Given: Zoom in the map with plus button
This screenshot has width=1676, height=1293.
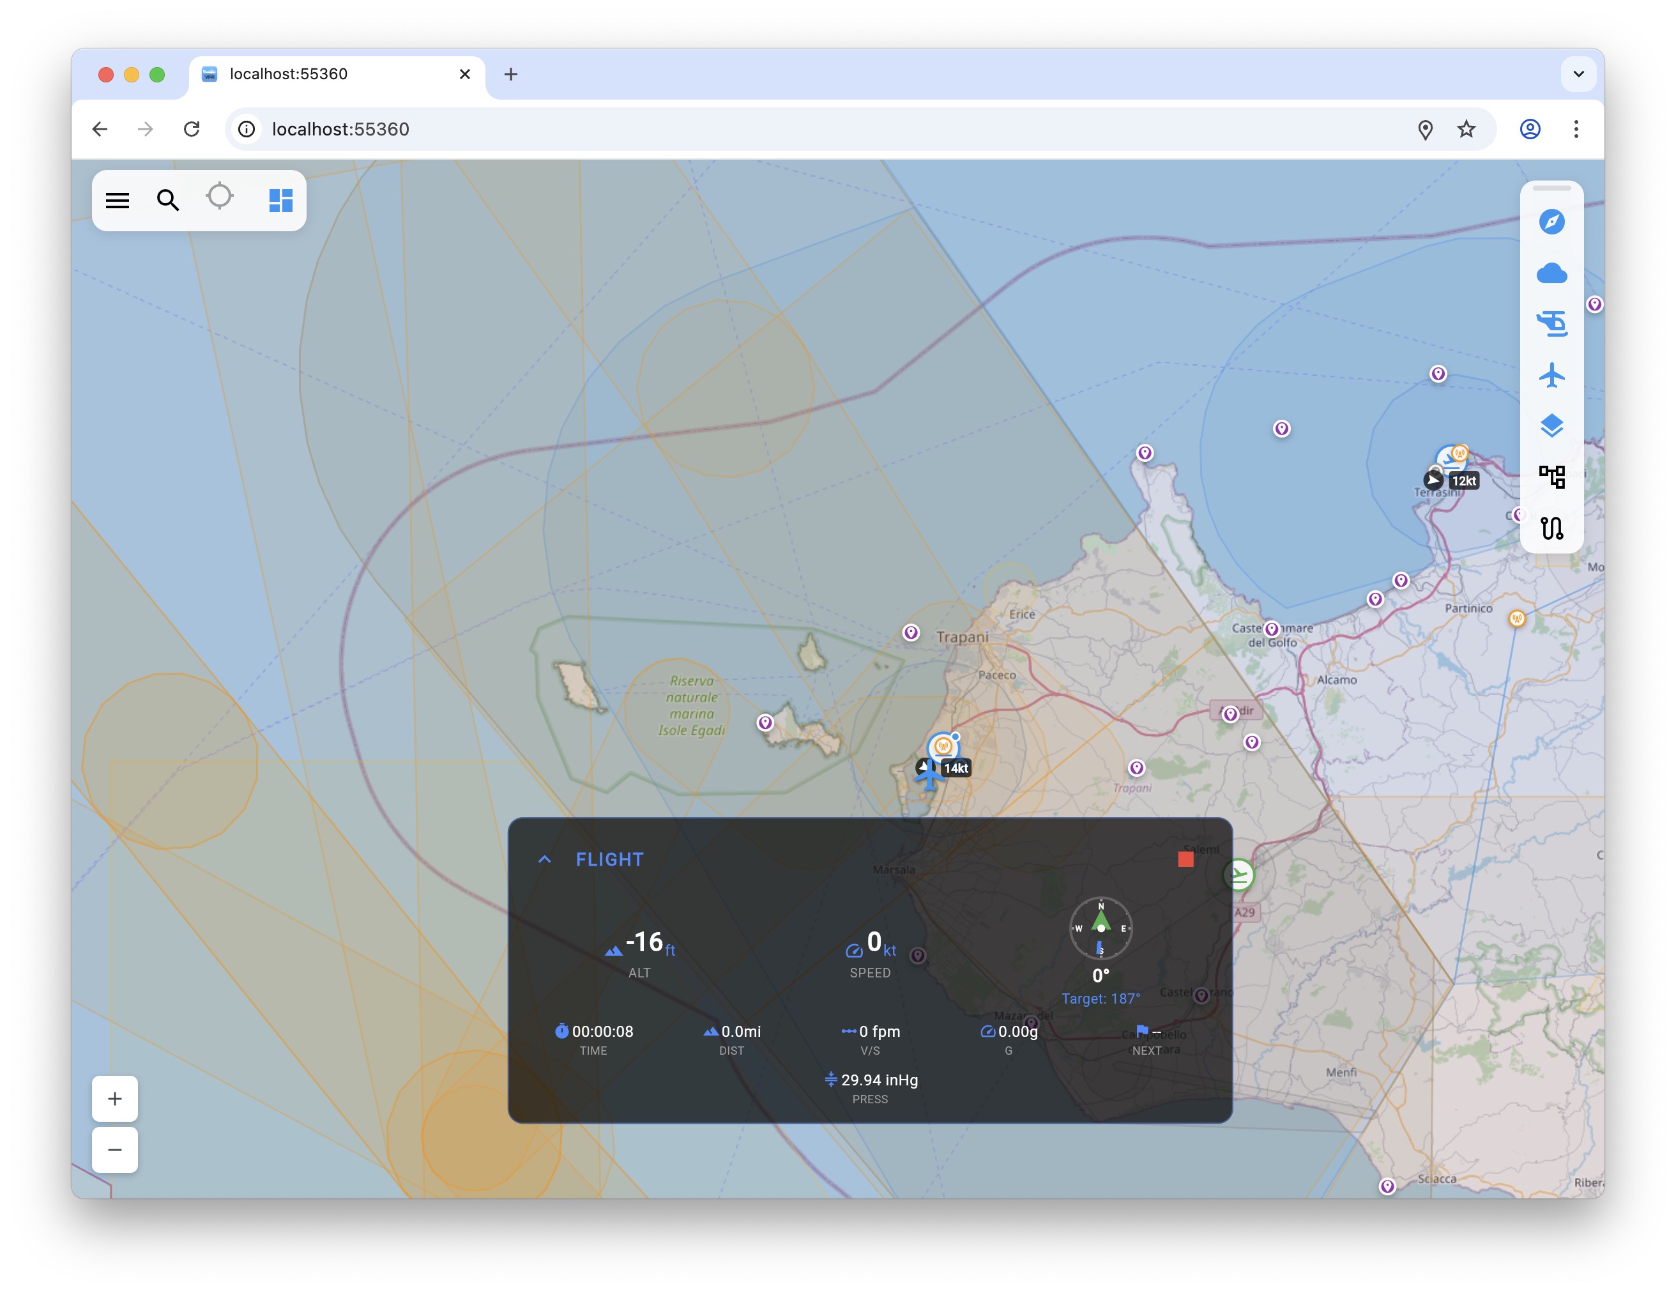Looking at the screenshot, I should click(115, 1098).
